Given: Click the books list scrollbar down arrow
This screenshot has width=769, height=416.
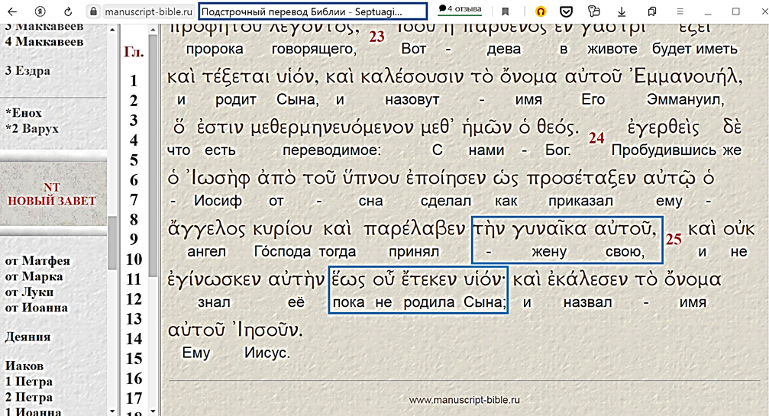Looking at the screenshot, I should 112,411.
